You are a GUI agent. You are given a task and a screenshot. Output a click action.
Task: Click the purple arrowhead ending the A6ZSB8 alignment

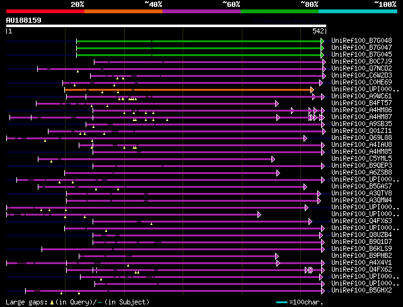point(278,173)
